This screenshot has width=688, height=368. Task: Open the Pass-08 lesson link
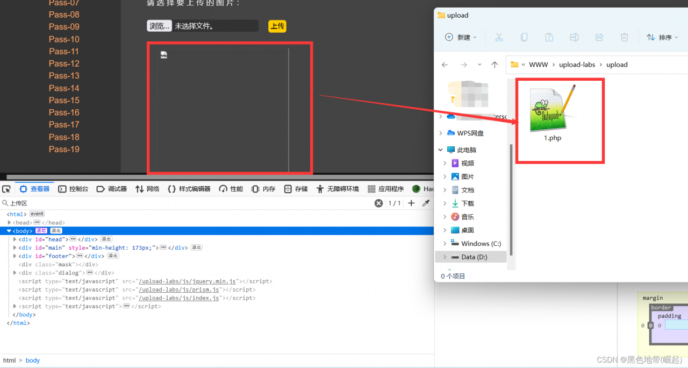point(64,15)
